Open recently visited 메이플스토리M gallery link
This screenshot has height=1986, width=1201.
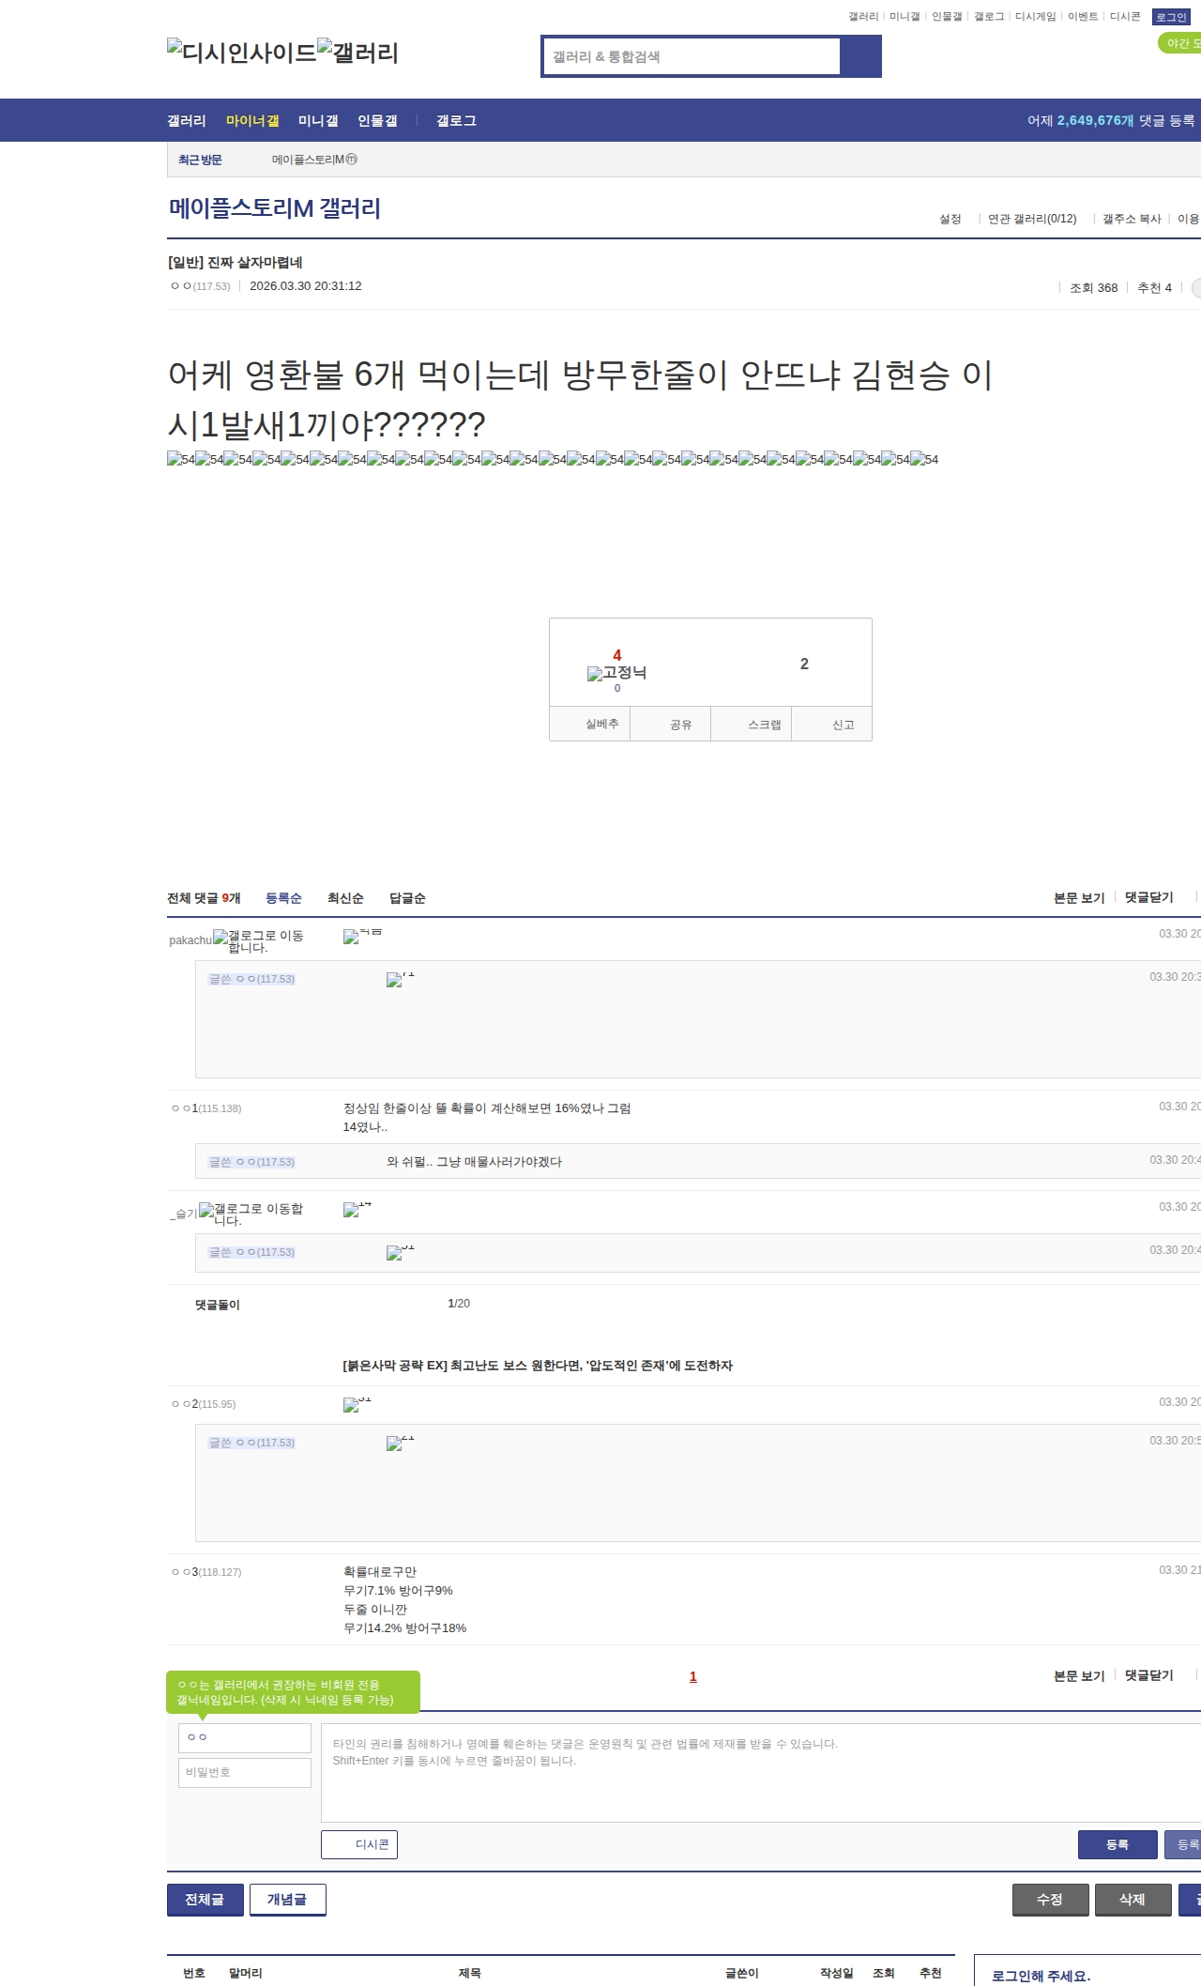(314, 160)
